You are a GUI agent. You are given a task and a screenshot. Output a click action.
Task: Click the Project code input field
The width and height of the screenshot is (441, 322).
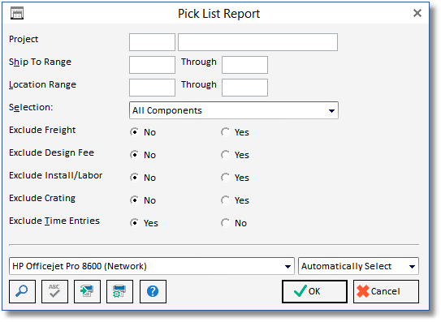[x=152, y=42]
